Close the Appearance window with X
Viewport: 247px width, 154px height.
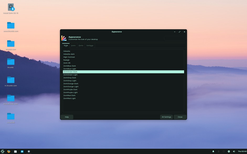coord(184,32)
